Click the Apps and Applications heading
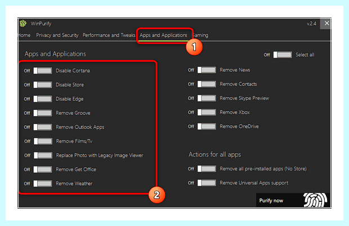Viewport: 349px width, 226px height. click(x=55, y=54)
